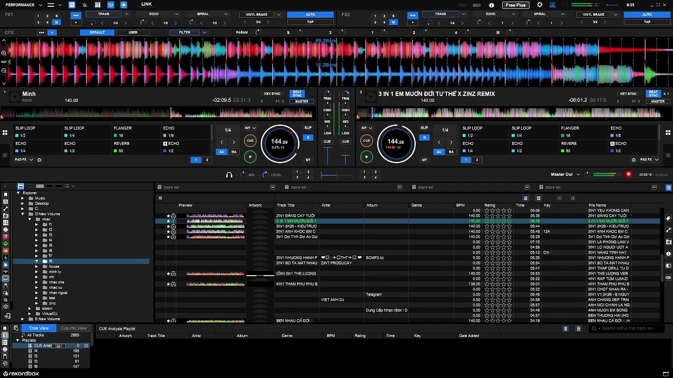Toggle the recording panel icon
This screenshot has width=673, height=378.
coord(124,5)
